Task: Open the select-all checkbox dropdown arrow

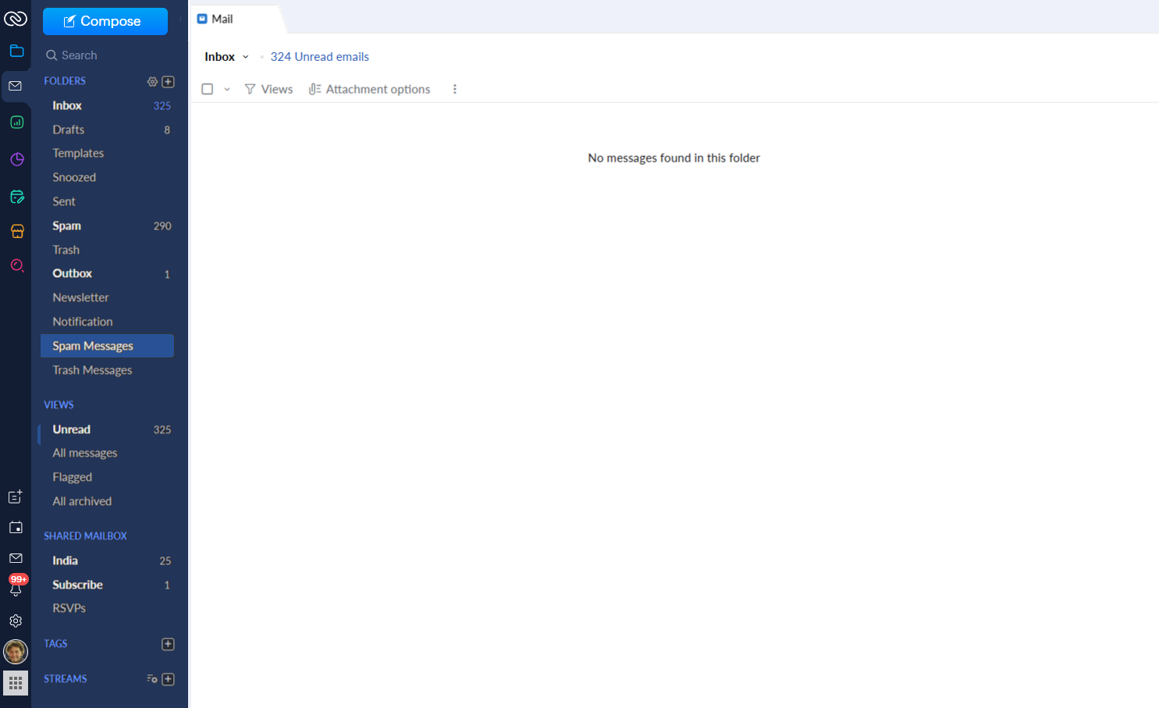Action: (x=227, y=90)
